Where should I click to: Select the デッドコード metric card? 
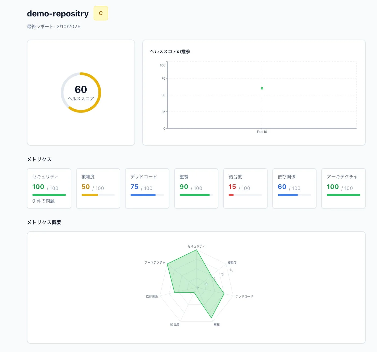coord(147,188)
